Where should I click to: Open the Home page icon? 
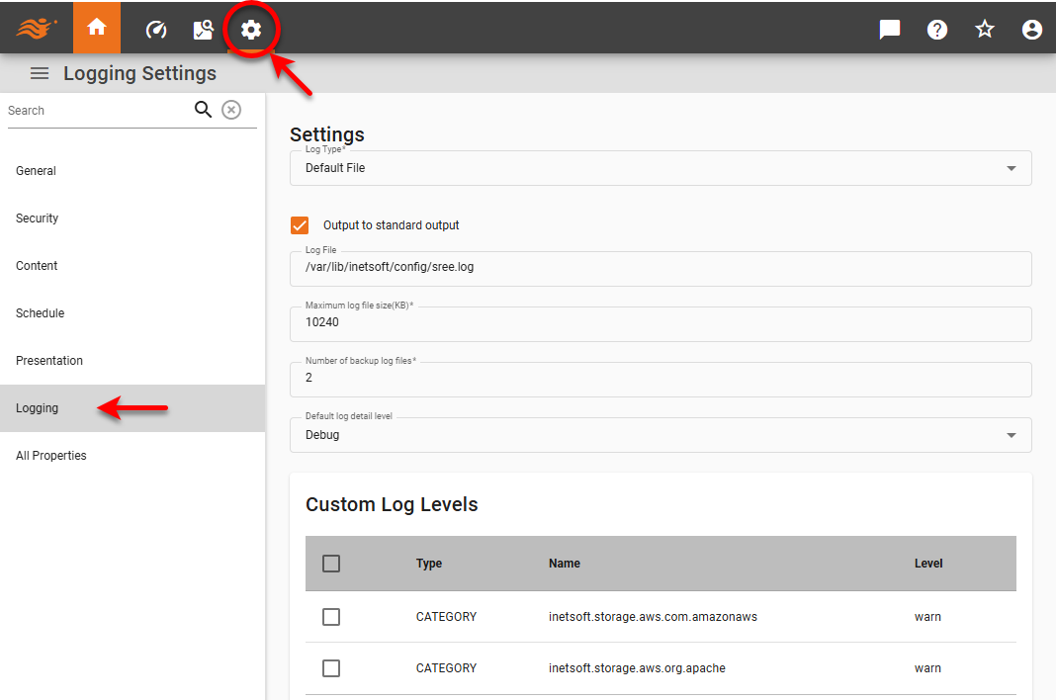coord(96,28)
